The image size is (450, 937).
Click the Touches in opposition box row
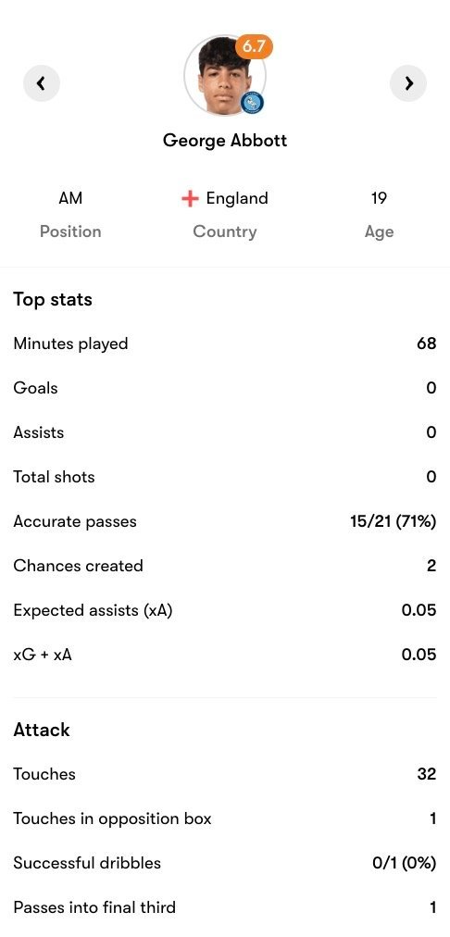point(225,818)
